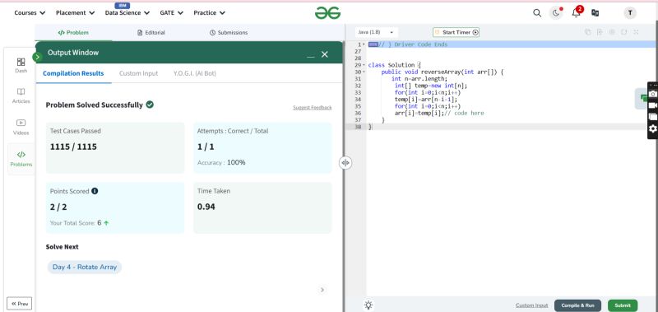Screen dimensions: 658x312
Task: Collapse code fold arrow at line 29
Action: (364, 65)
